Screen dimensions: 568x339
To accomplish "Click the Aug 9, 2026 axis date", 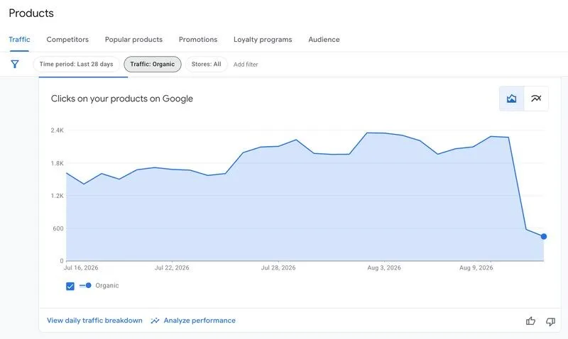I will [x=476, y=268].
